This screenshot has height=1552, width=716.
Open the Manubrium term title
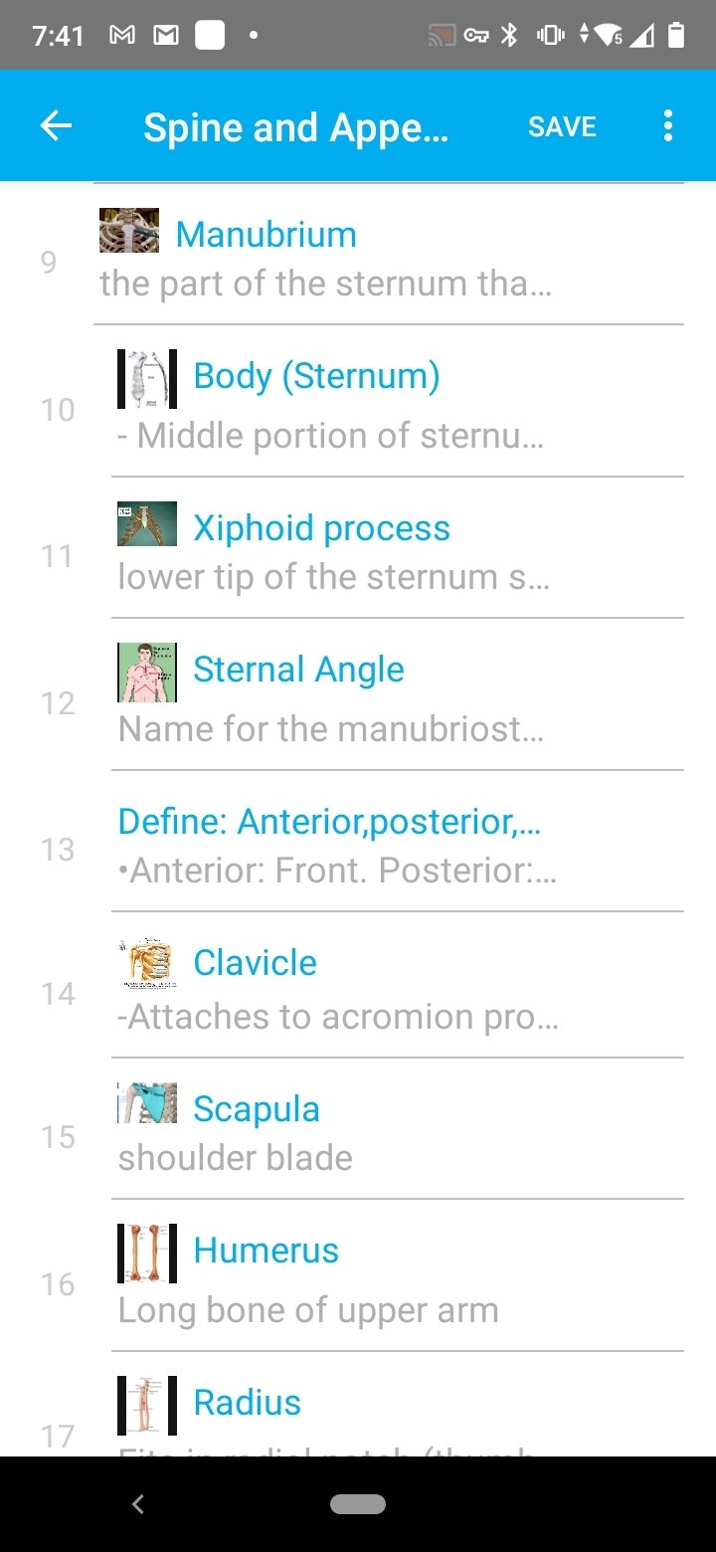266,235
